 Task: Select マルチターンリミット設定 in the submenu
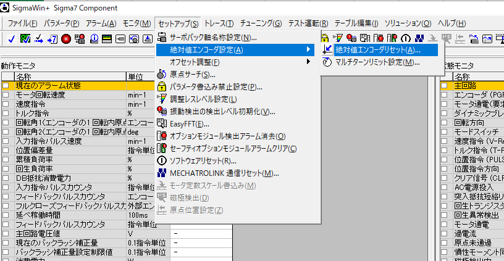(x=380, y=62)
